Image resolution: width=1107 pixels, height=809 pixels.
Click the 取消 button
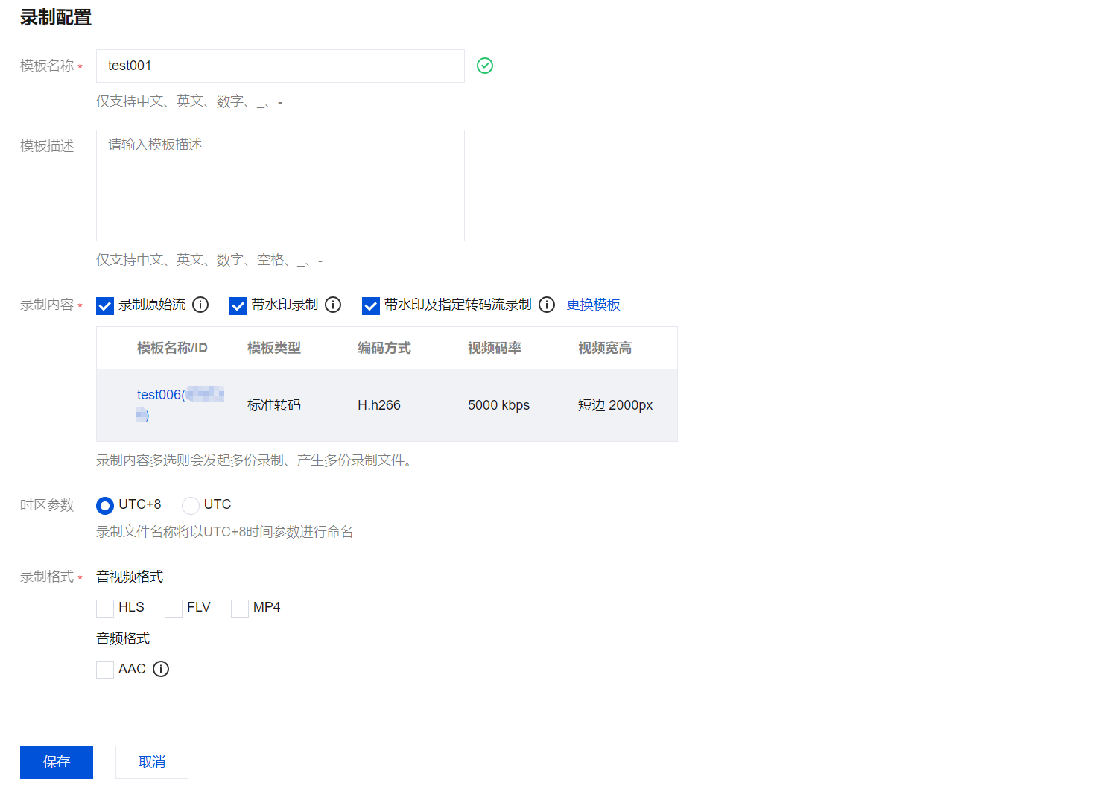(152, 762)
